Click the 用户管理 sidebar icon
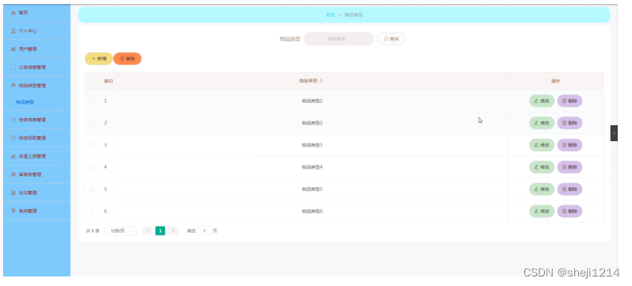This screenshot has height=286, width=632. (13, 49)
